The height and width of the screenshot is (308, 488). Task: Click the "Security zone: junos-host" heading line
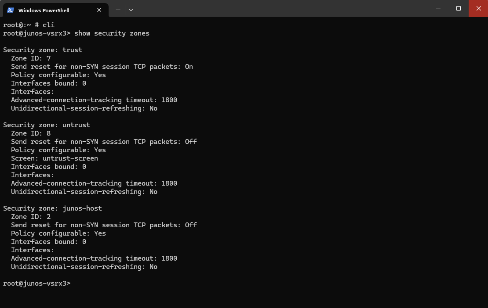pos(53,208)
